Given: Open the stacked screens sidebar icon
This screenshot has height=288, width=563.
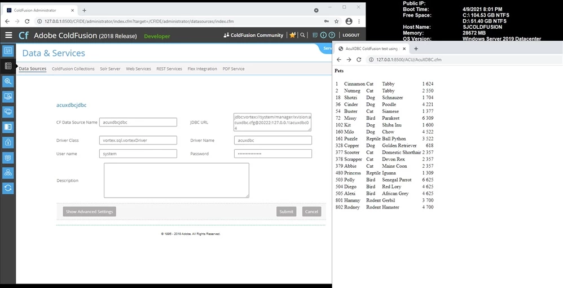Looking at the screenshot, I should pos(8,112).
